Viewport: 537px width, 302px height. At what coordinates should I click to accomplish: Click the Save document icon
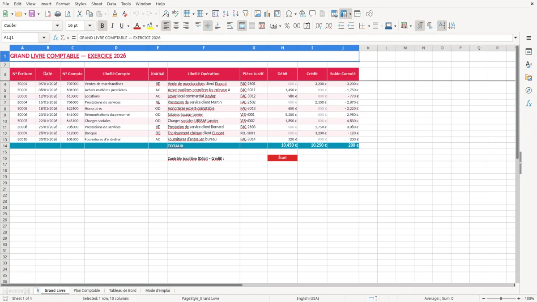32,14
